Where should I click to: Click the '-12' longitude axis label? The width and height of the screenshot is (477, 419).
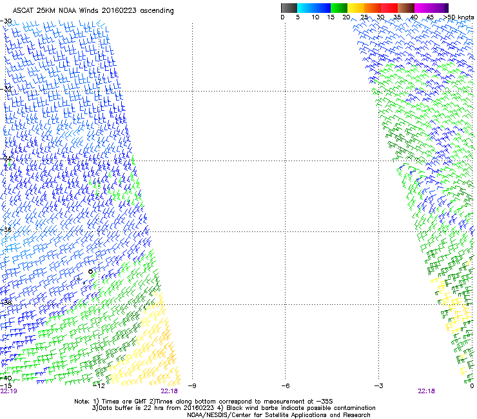click(99, 386)
